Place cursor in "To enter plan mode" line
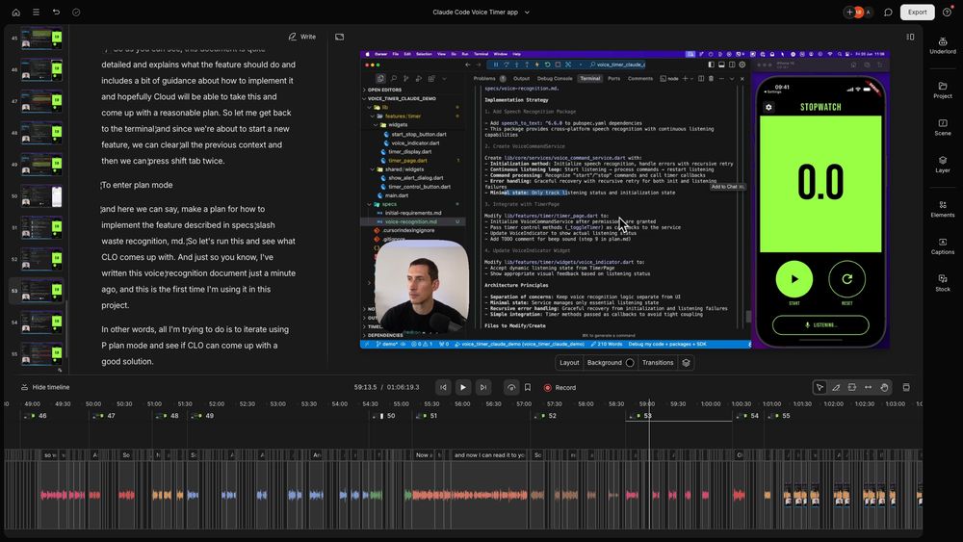The image size is (963, 542). click(x=137, y=185)
